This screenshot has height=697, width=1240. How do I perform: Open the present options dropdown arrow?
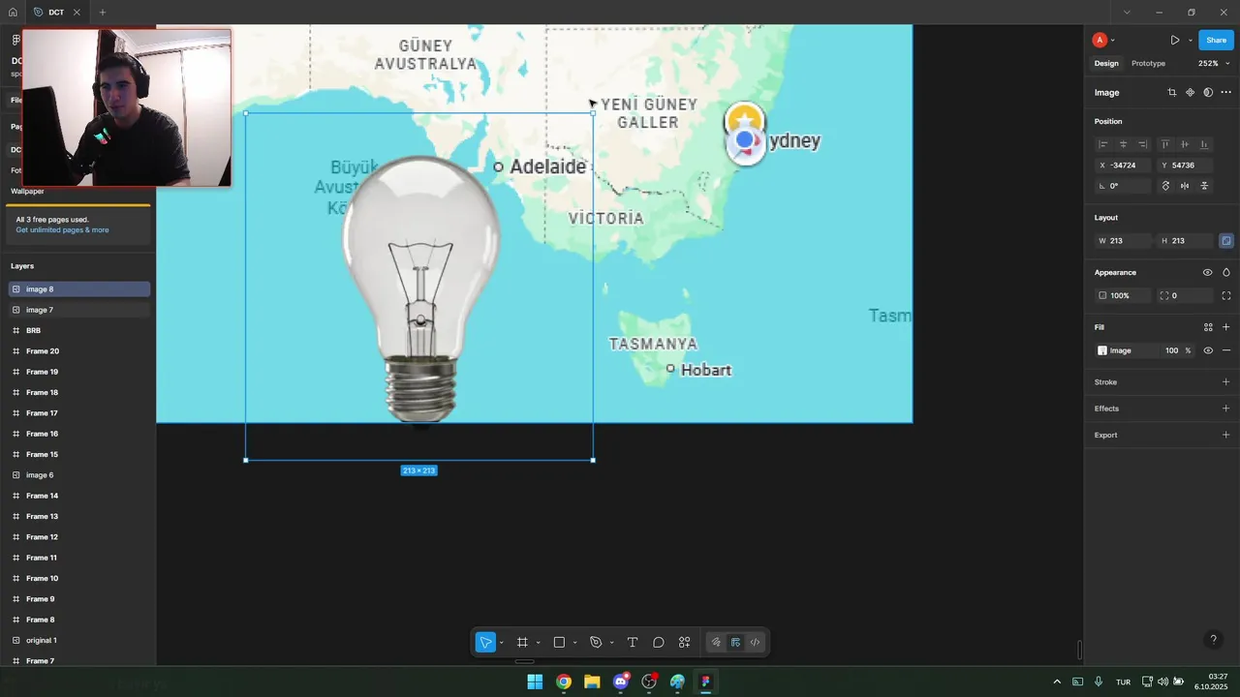1190,41
